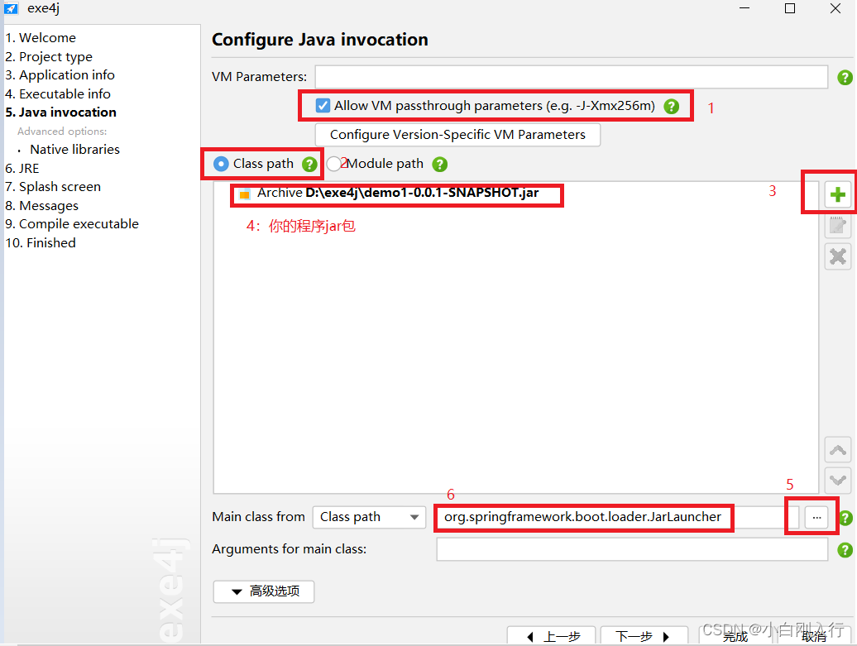This screenshot has height=646, width=857.
Task: Move classpath entry up with the chevron icon
Action: [837, 449]
